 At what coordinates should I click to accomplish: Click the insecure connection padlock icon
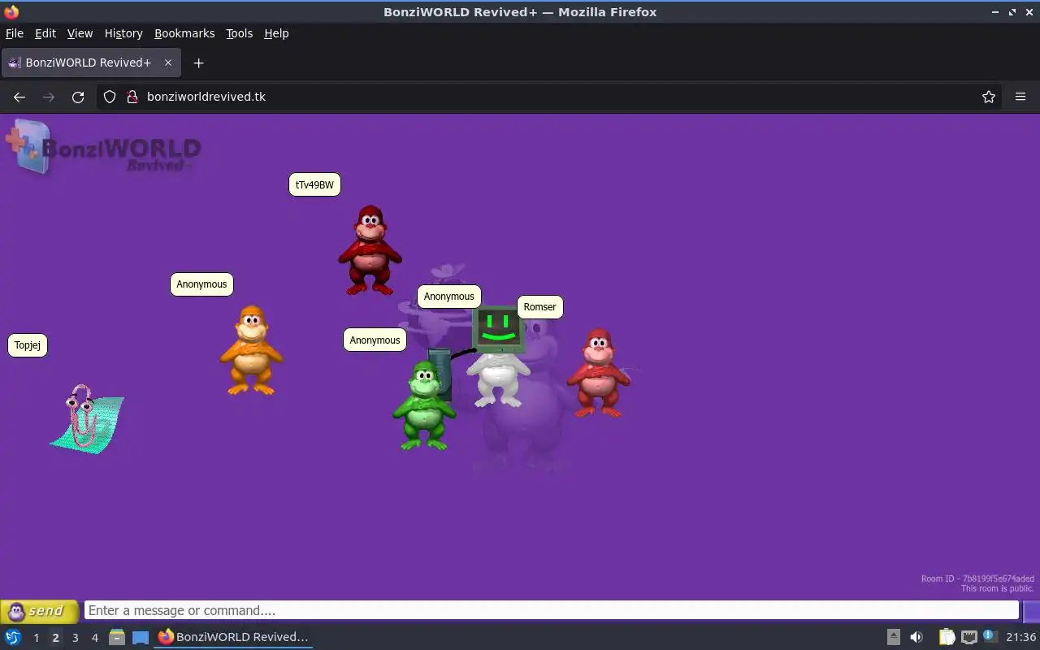click(132, 97)
